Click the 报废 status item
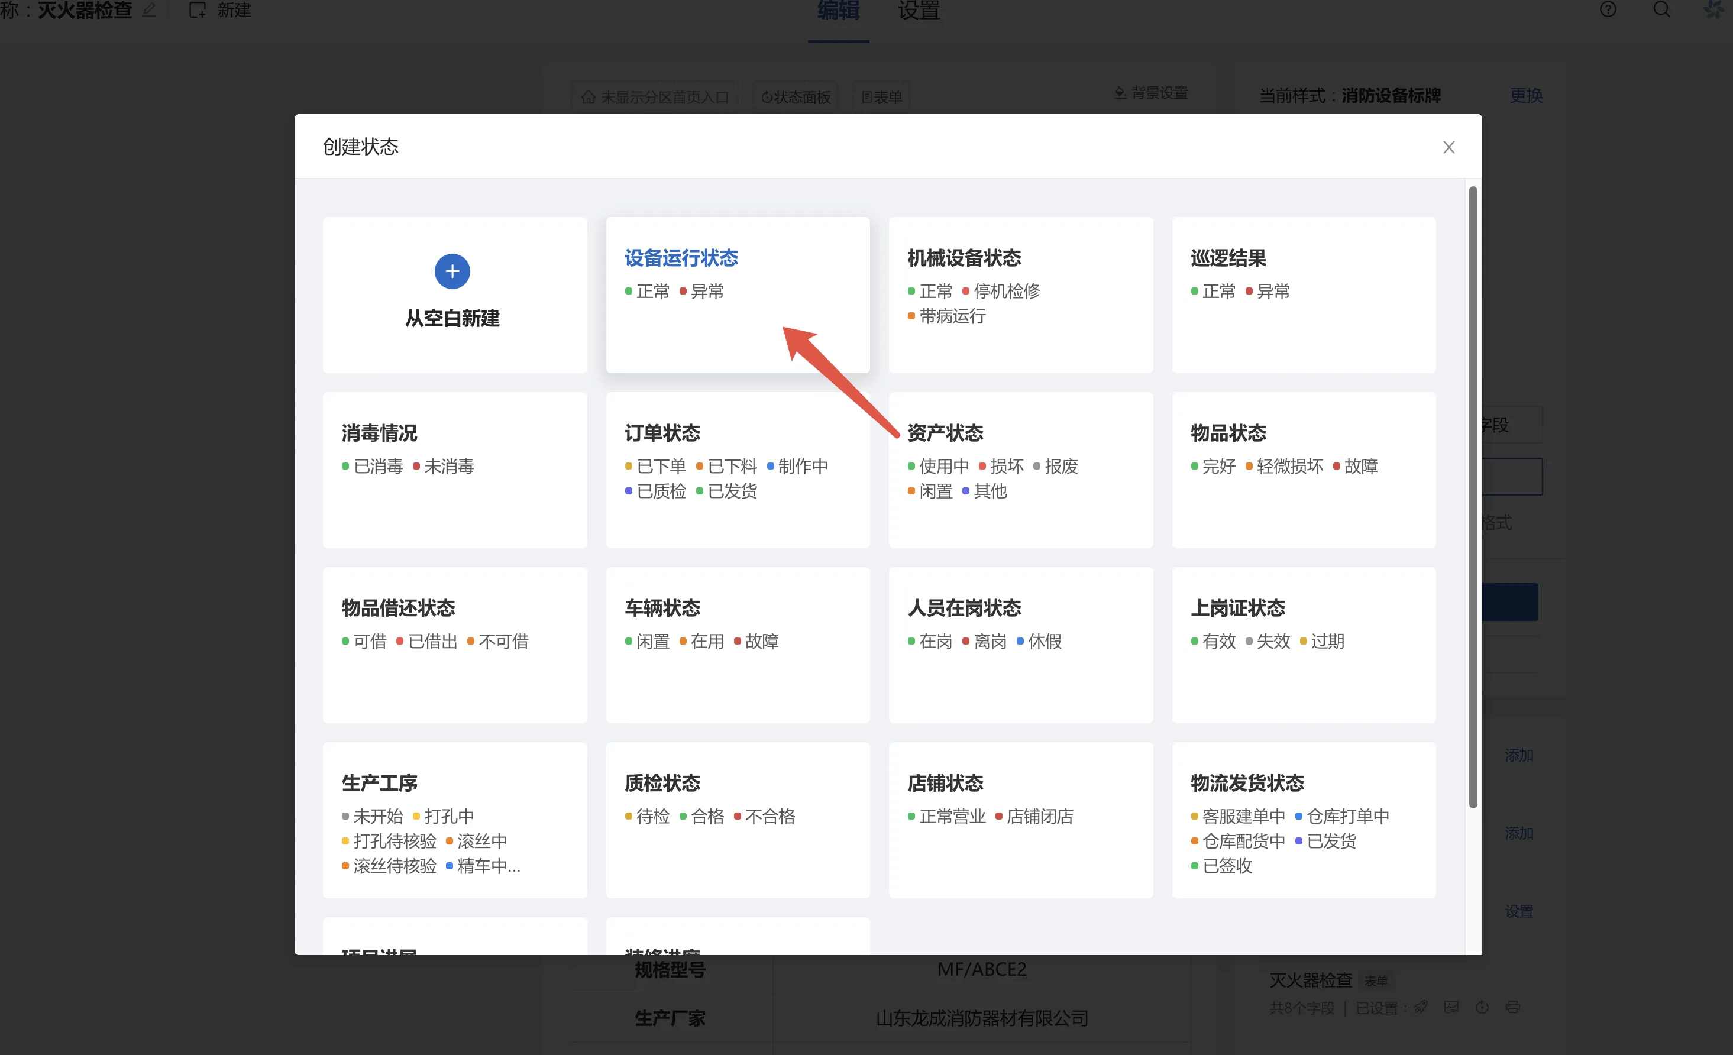This screenshot has height=1055, width=1733. [x=1056, y=467]
